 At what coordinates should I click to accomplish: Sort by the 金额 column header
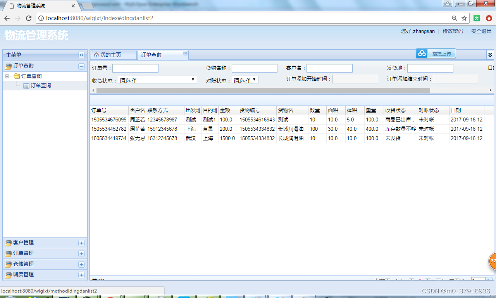pos(228,110)
